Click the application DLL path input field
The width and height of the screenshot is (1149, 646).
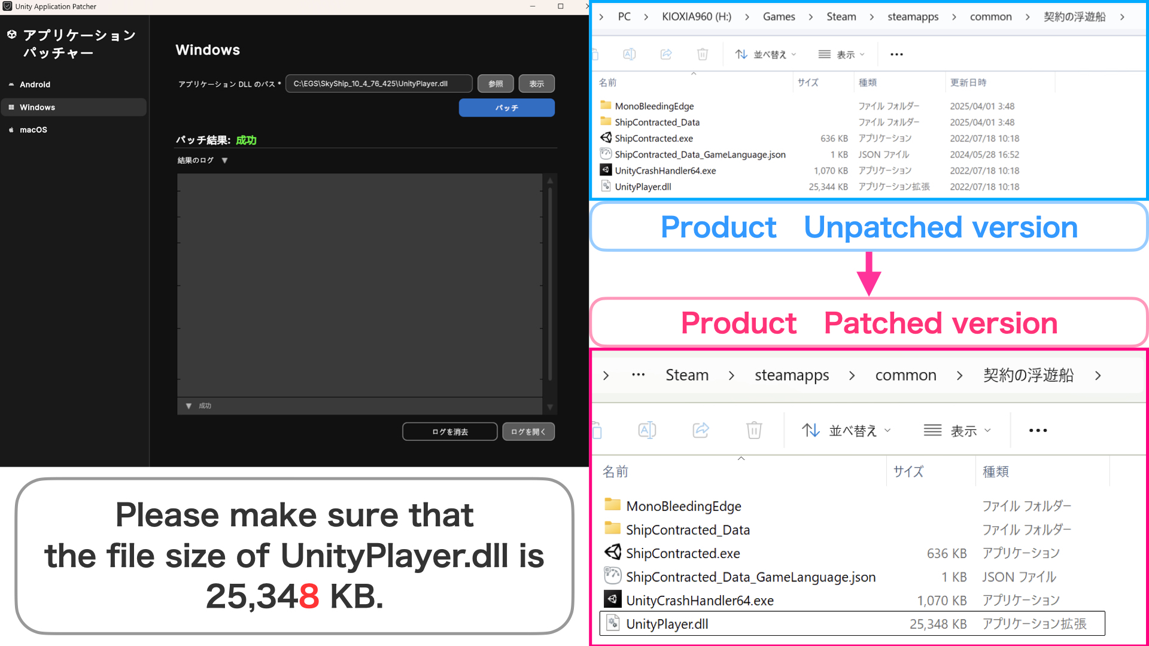(x=378, y=84)
